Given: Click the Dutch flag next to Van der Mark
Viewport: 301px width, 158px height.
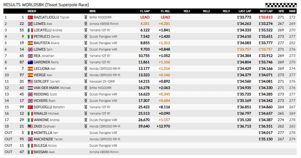Looking at the screenshot, I should point(30,88).
